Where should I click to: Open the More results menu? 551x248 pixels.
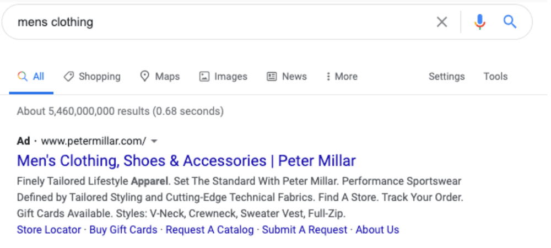342,76
